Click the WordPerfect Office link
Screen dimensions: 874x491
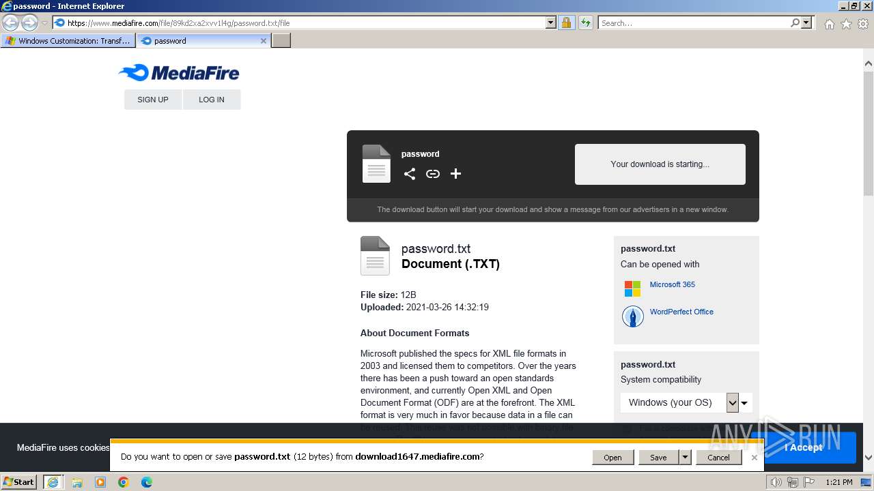point(681,312)
